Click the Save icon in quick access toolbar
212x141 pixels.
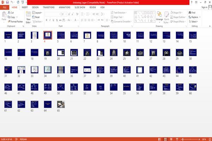7,2
